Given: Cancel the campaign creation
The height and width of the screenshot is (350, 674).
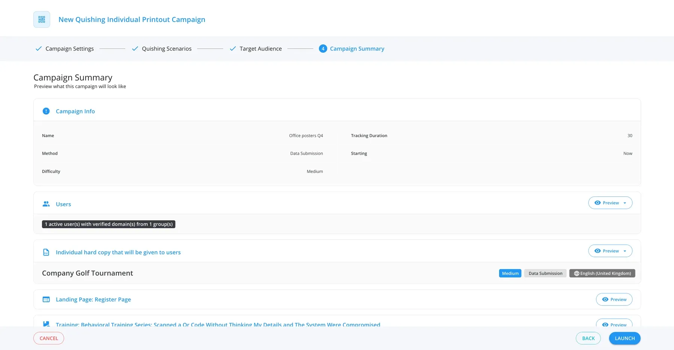Looking at the screenshot, I should (x=49, y=338).
